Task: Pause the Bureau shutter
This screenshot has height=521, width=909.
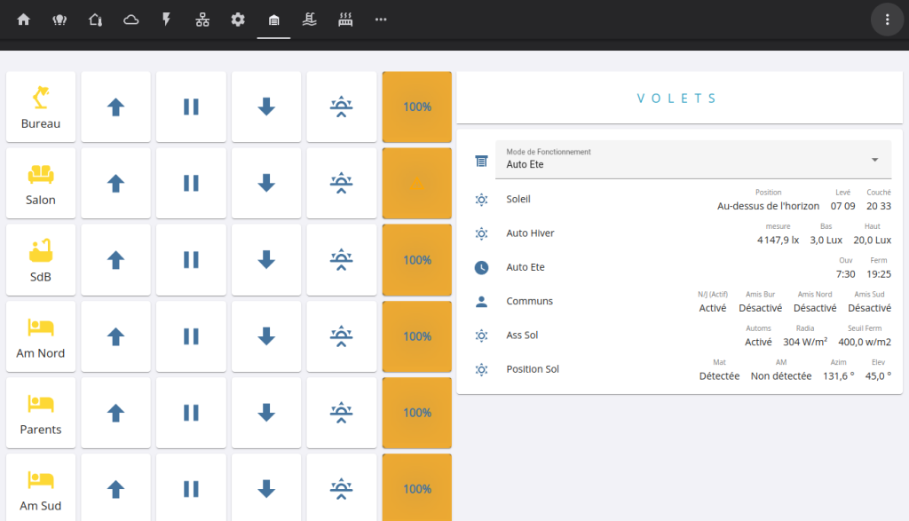Action: [191, 107]
